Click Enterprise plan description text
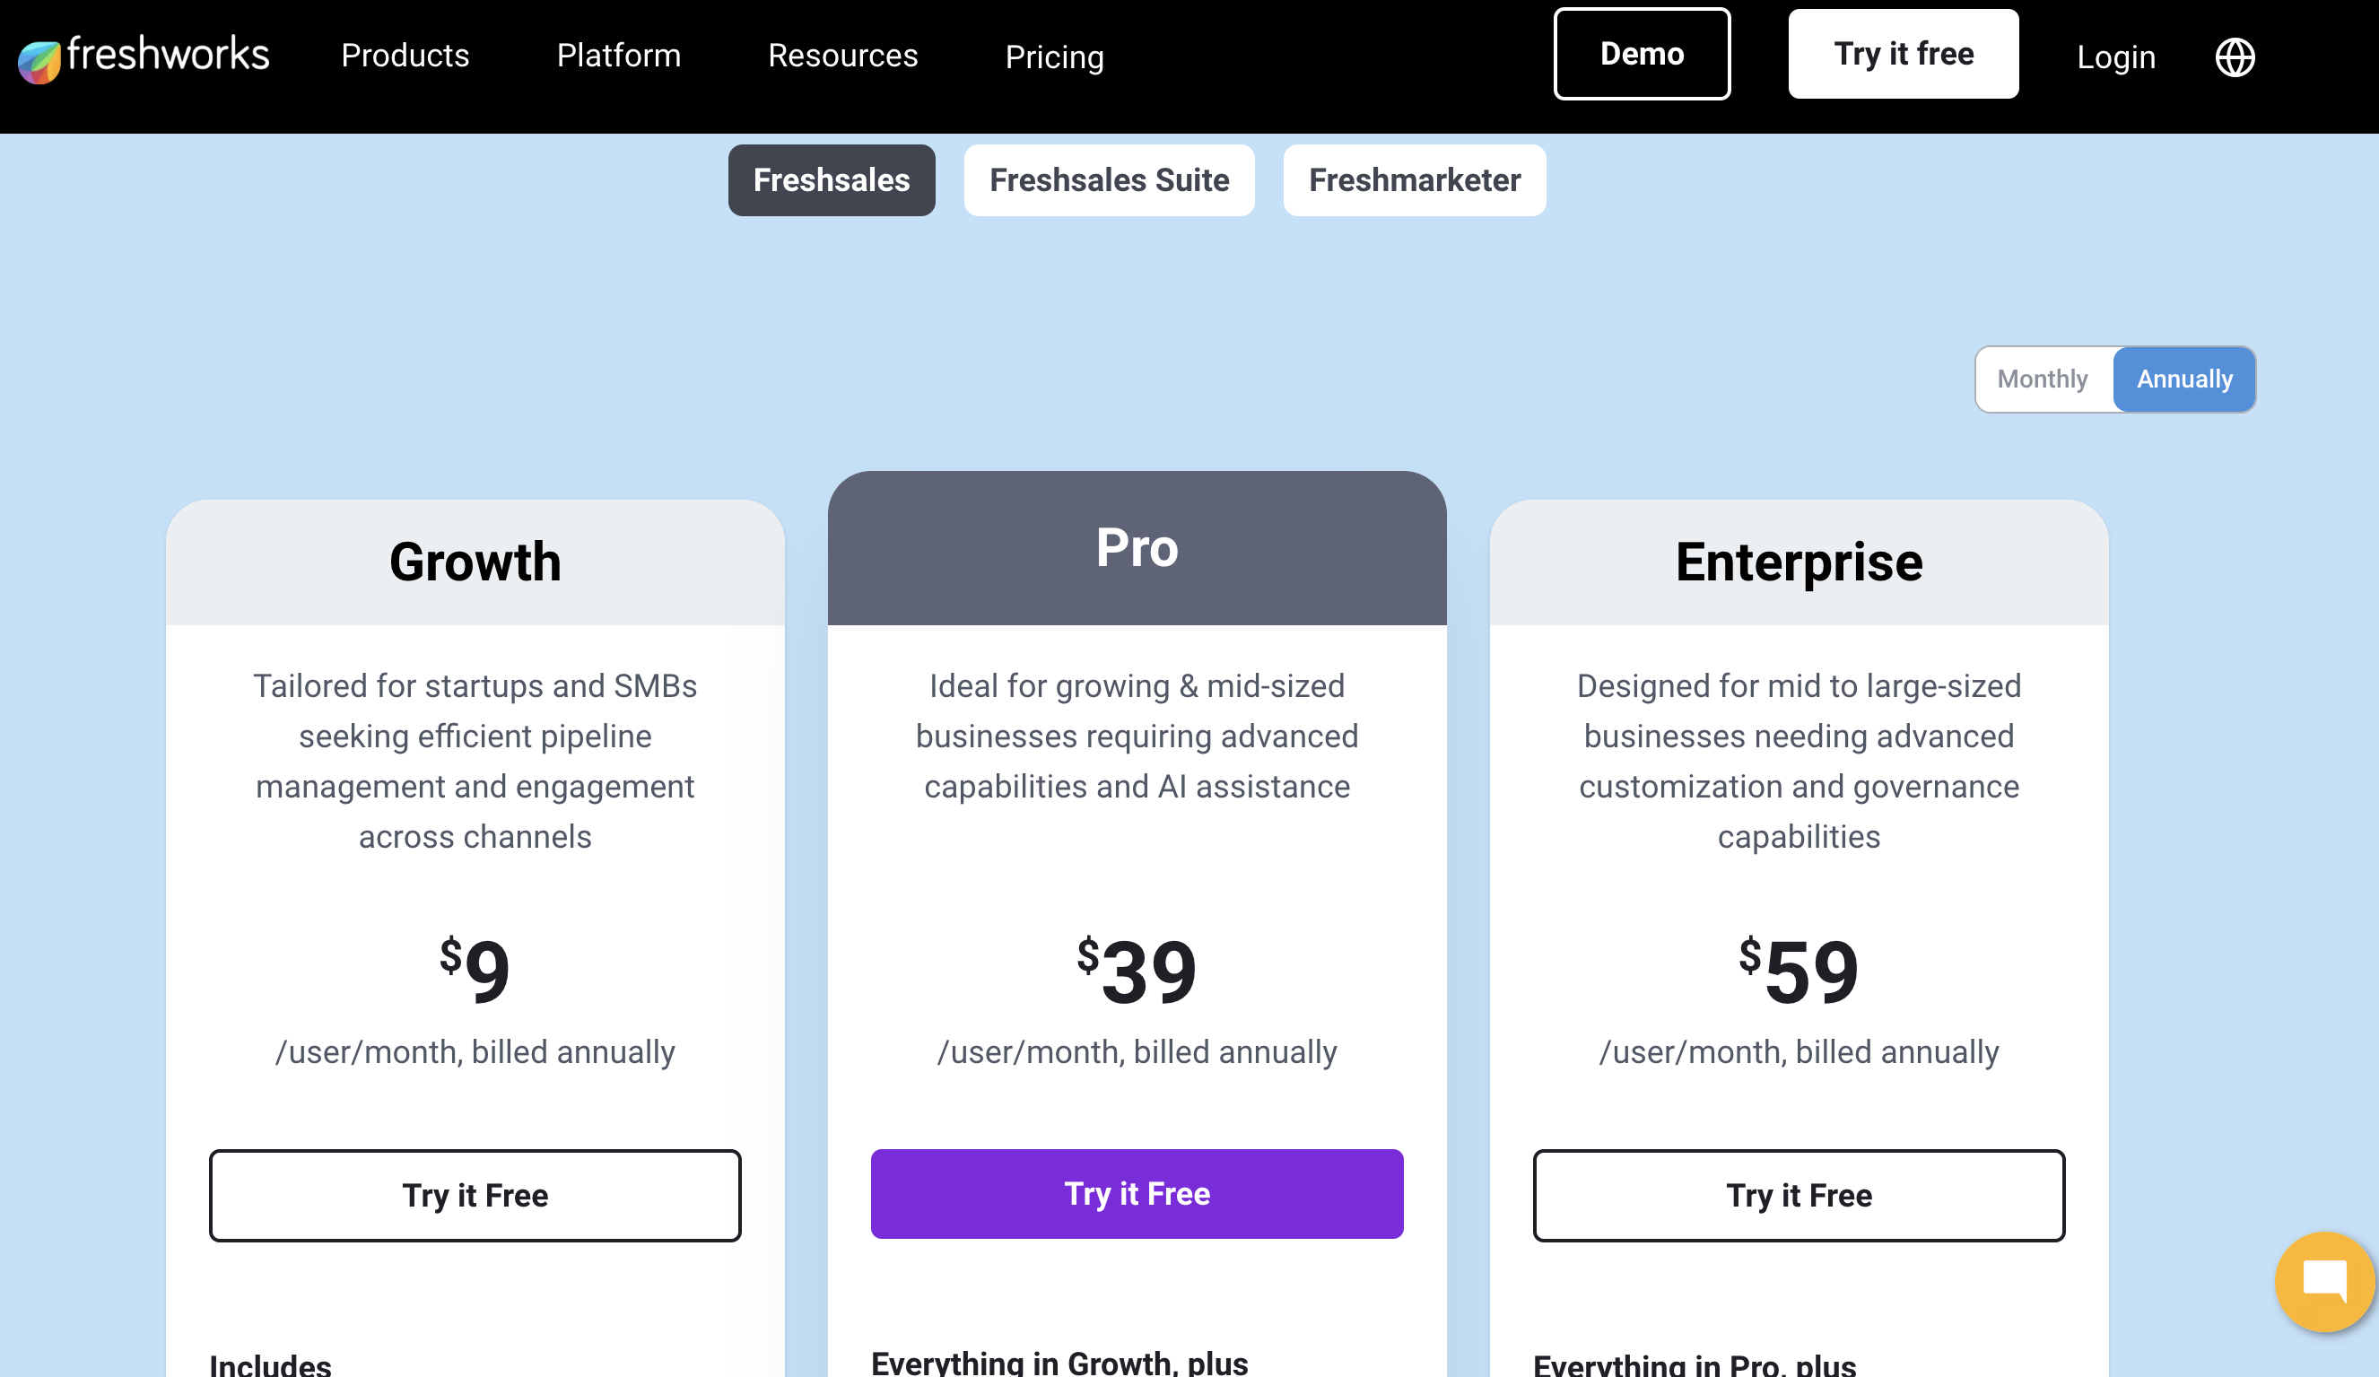This screenshot has width=2379, height=1377. pyautogui.click(x=1799, y=761)
